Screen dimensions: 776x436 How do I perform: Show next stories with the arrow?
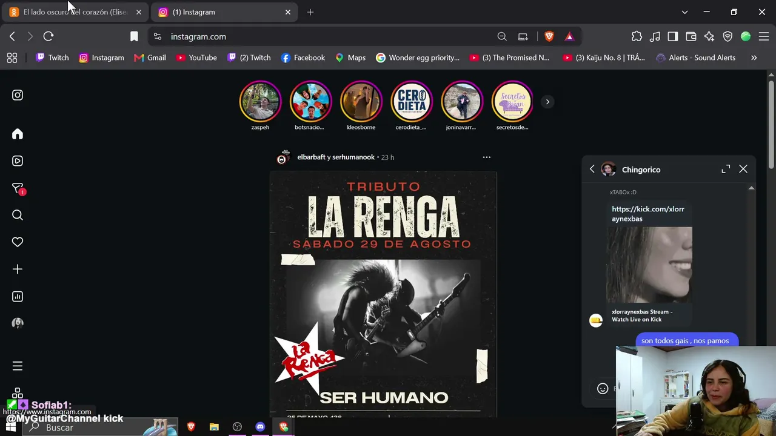coord(547,102)
